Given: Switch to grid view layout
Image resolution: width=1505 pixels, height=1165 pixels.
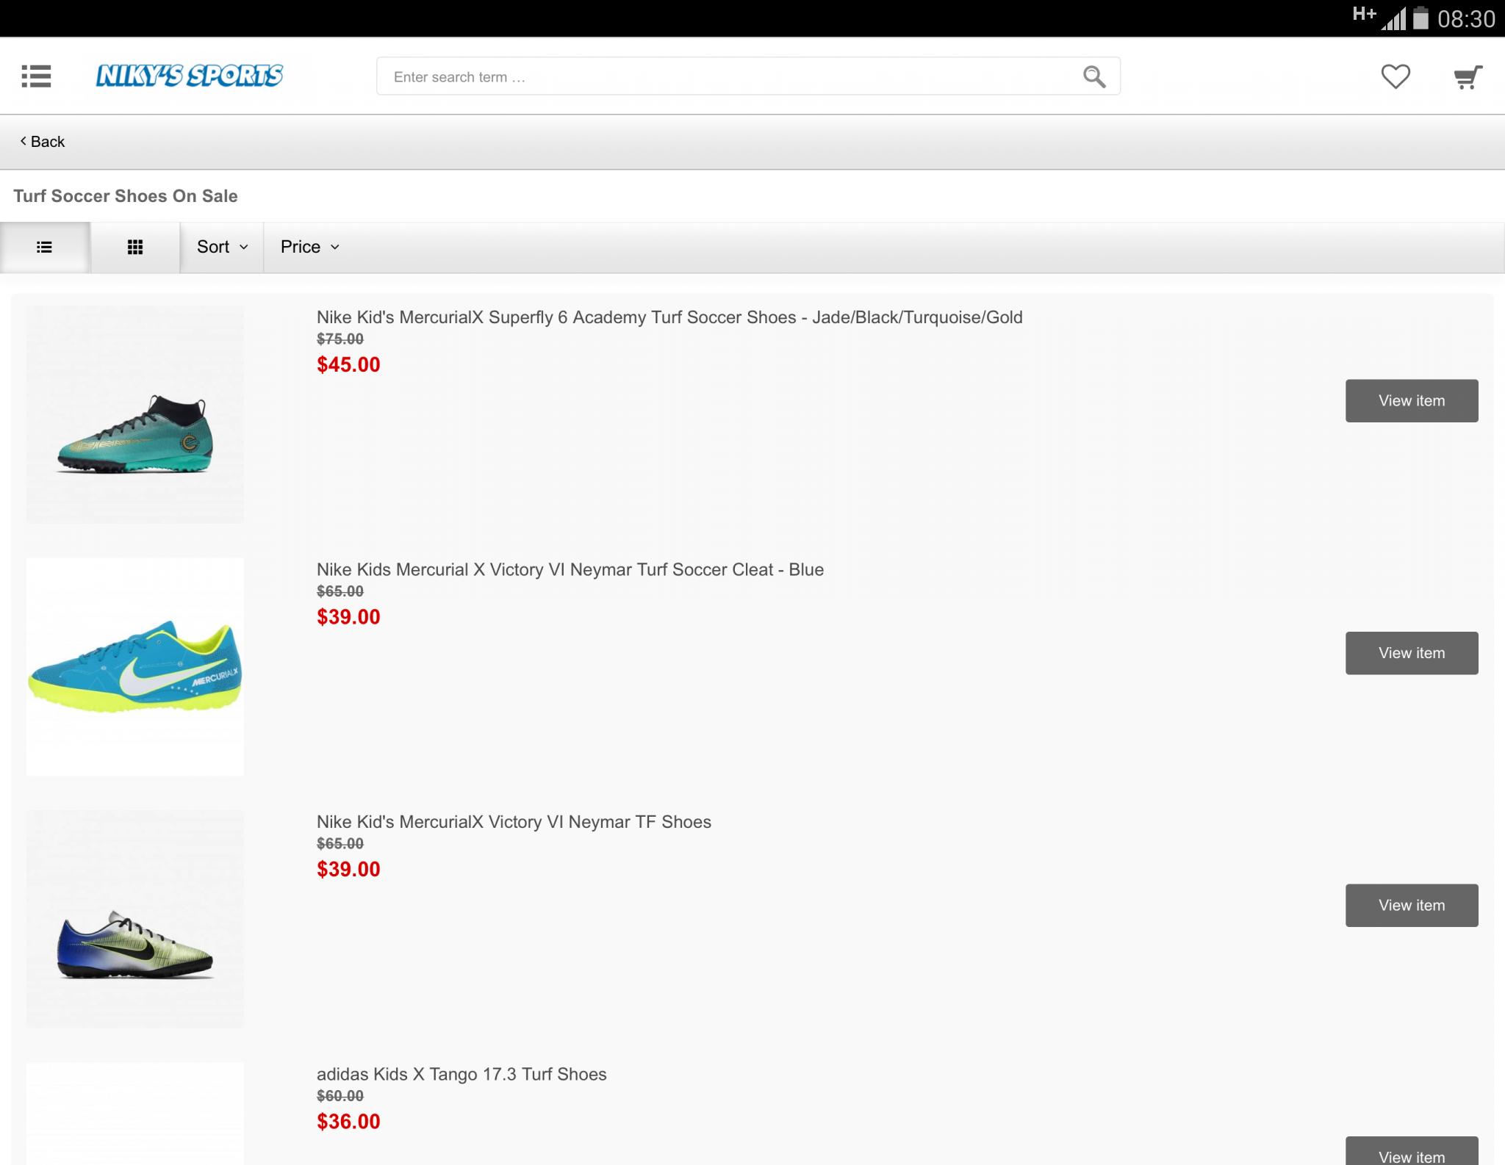Looking at the screenshot, I should 135,248.
